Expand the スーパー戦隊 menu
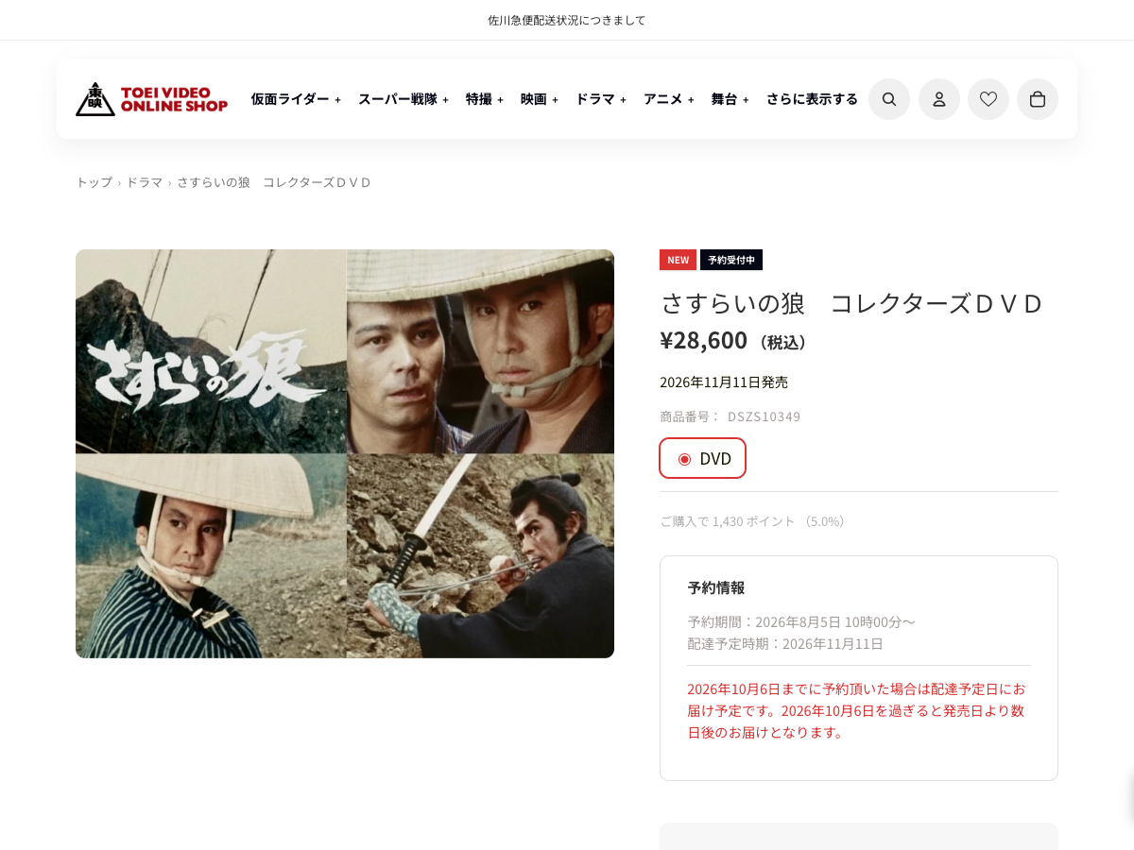1134x850 pixels. (404, 99)
